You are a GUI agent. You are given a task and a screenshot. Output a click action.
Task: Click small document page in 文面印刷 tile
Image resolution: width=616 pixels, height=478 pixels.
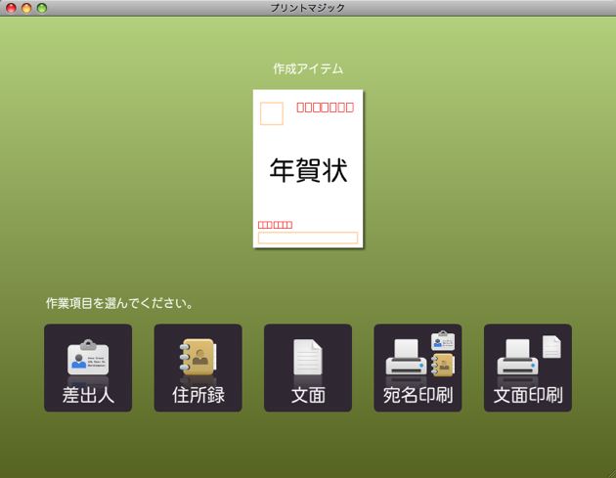551,347
